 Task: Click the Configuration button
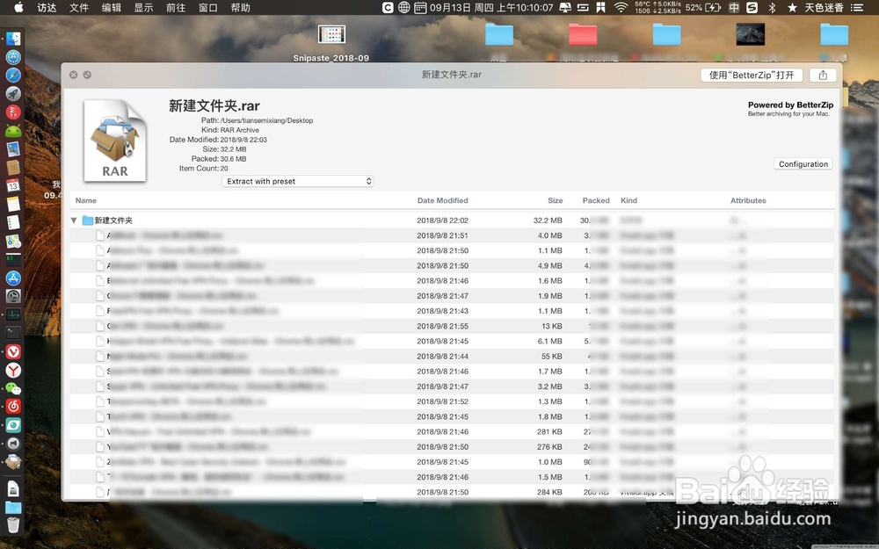803,164
